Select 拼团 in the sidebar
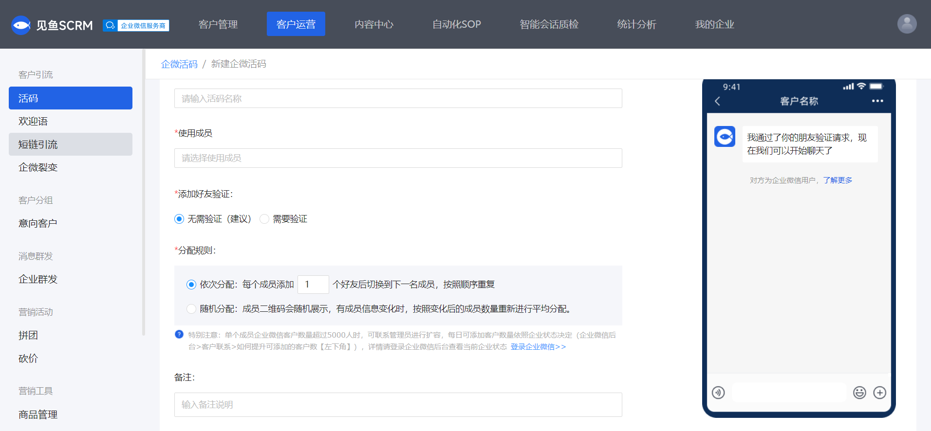The height and width of the screenshot is (431, 931). [71, 335]
